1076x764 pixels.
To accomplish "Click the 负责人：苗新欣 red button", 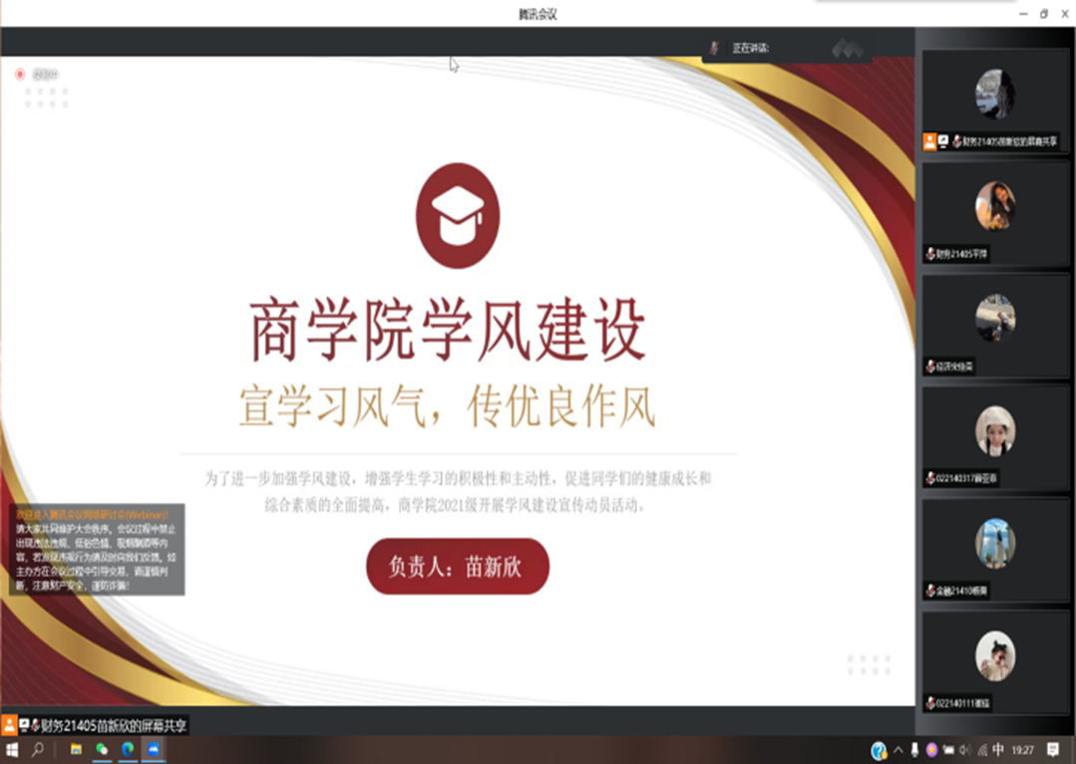I will coord(457,567).
